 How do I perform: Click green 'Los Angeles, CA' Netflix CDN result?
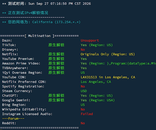click(x=96, y=82)
